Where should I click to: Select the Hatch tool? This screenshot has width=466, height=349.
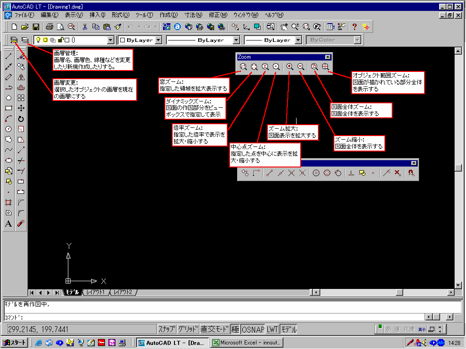point(9,202)
